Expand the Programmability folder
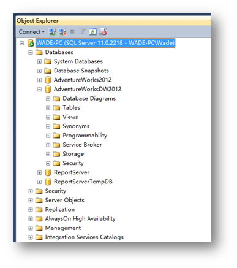The width and height of the screenshot is (237, 268). click(x=48, y=136)
